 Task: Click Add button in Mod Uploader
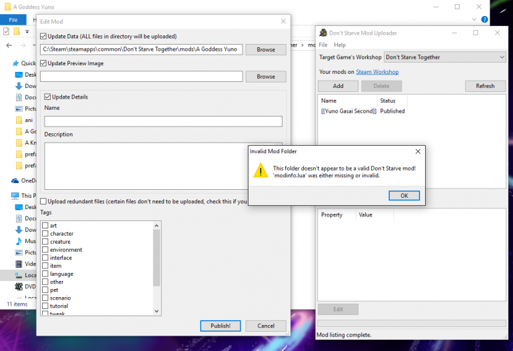tap(338, 86)
